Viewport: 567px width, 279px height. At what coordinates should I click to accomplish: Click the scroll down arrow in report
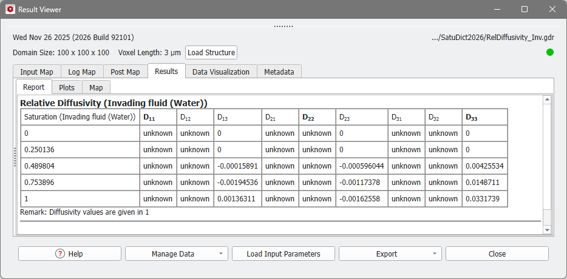[547, 230]
